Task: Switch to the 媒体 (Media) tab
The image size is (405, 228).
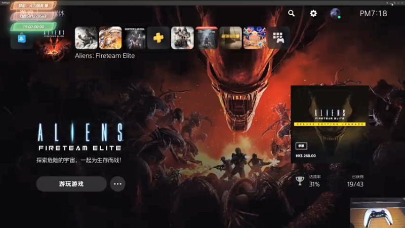Action: click(x=58, y=14)
